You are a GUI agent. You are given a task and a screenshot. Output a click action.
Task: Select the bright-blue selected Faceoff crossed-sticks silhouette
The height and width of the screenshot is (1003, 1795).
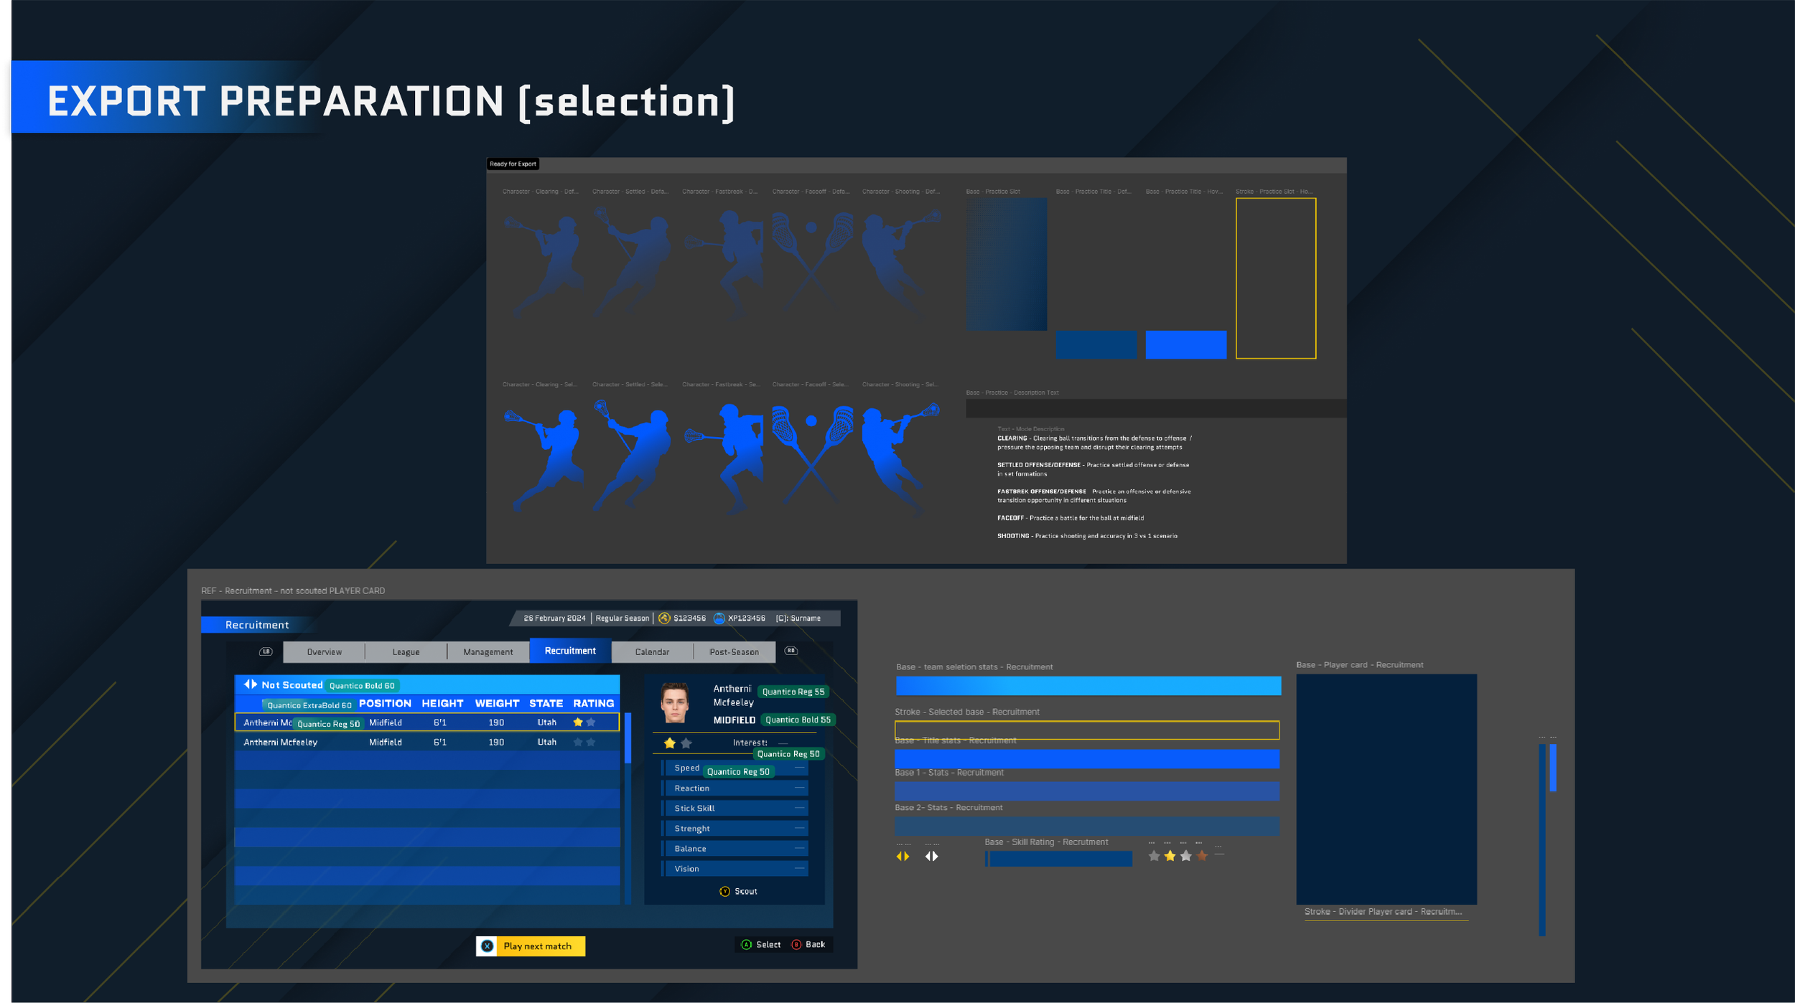pyautogui.click(x=812, y=456)
